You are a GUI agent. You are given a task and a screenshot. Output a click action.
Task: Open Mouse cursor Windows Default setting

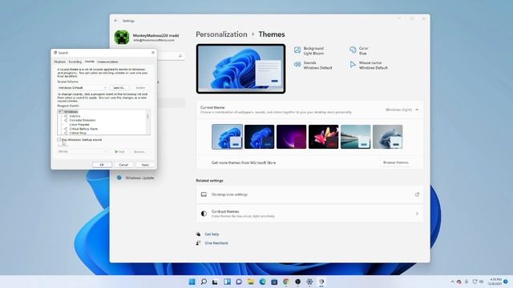point(369,65)
